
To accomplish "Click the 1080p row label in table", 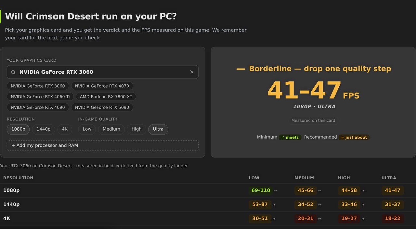I will point(11,190).
